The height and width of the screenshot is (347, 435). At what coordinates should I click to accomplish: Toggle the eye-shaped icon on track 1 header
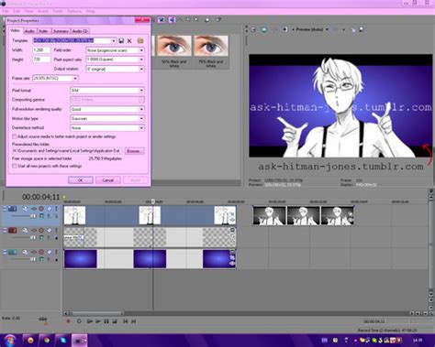tap(34, 209)
